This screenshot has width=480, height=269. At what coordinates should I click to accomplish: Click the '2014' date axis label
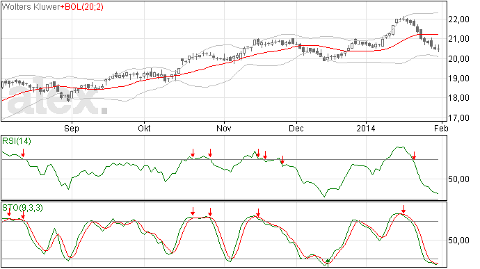tap(365, 128)
